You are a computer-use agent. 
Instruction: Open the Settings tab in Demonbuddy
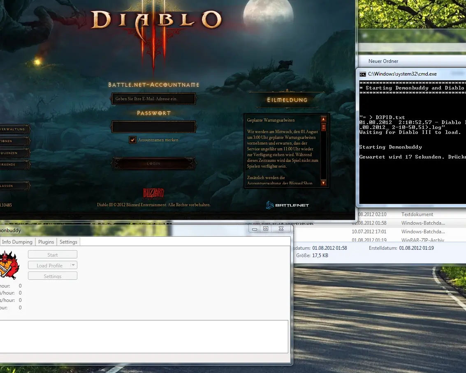coord(68,242)
